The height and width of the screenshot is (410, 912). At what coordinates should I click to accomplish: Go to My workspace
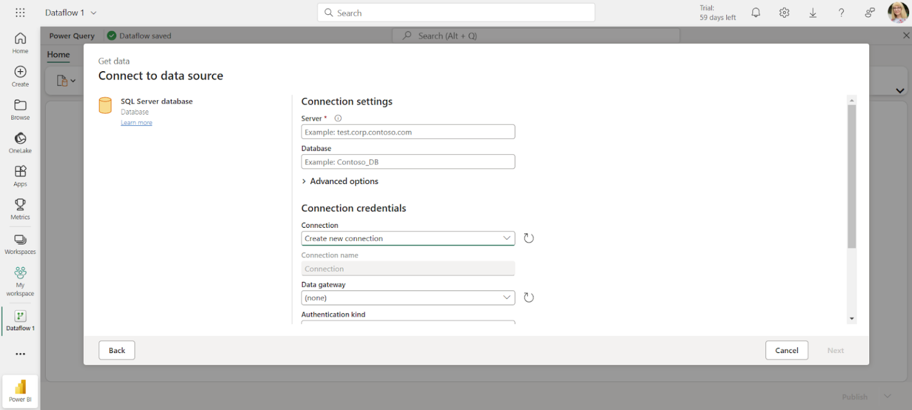(20, 279)
